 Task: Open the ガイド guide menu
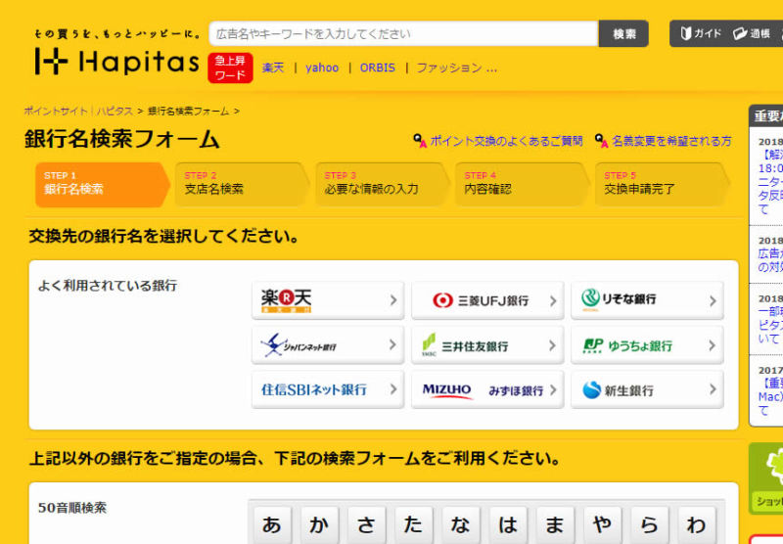(x=699, y=33)
